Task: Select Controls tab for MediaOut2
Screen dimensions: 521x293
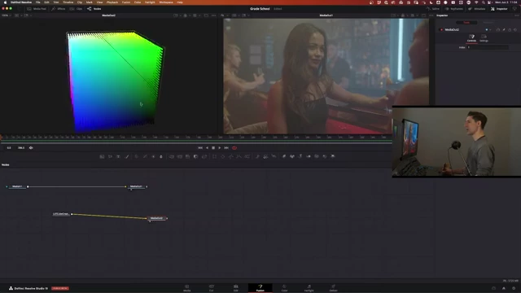Action: [471, 38]
